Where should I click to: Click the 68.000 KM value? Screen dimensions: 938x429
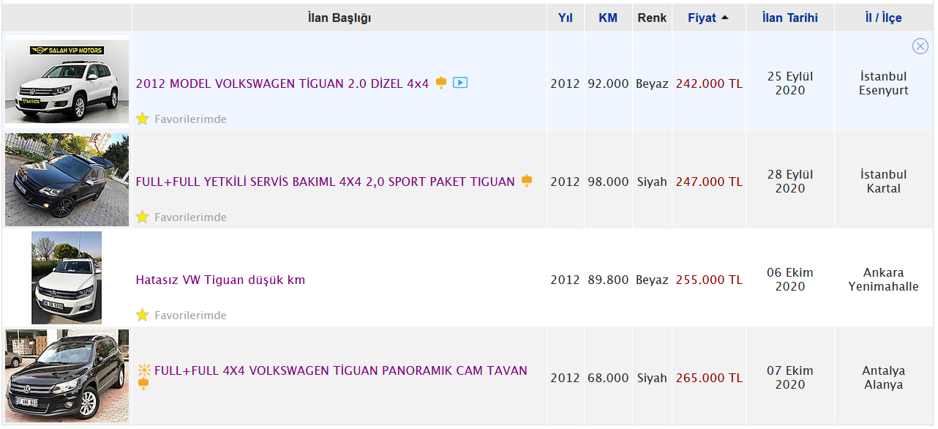(x=608, y=378)
